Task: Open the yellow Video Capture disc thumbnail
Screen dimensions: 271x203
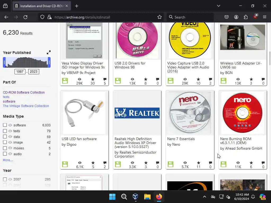Action: (x=190, y=40)
